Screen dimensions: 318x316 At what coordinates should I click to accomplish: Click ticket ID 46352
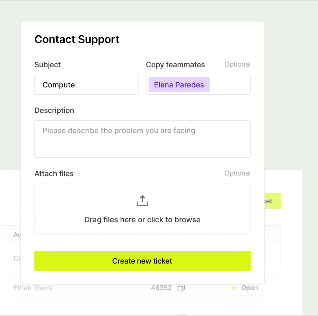(161, 288)
